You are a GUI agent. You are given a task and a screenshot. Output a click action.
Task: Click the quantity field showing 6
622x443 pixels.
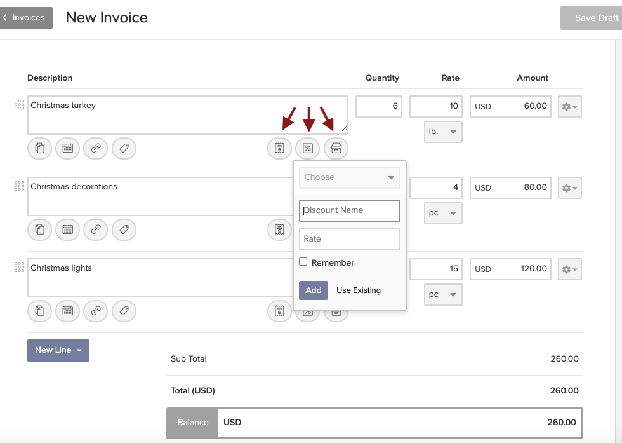pos(379,106)
